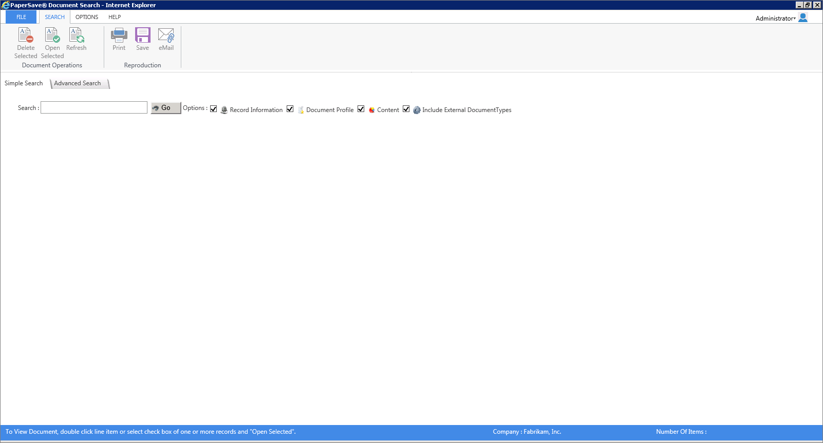Click the Save floppy disk icon
This screenshot has height=443, width=823.
(143, 35)
